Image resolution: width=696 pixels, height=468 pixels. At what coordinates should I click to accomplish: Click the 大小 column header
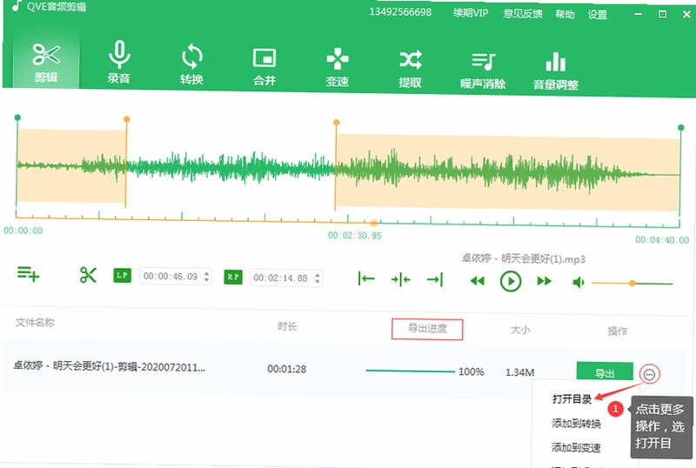pos(520,330)
